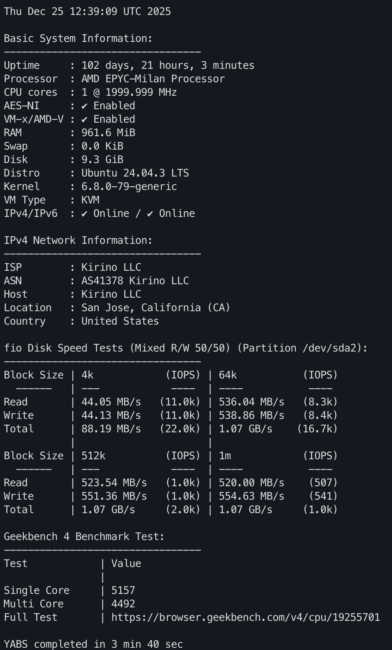The image size is (392, 650).
Task: Click the fio Disk Speed Tests heading
Action: pyautogui.click(x=186, y=348)
